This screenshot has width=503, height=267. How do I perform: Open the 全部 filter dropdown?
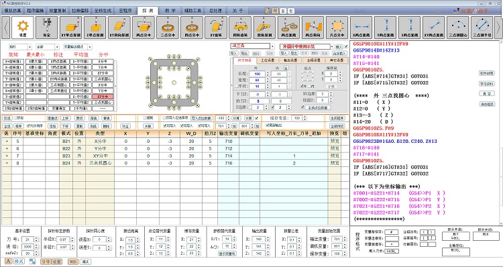[47, 47]
